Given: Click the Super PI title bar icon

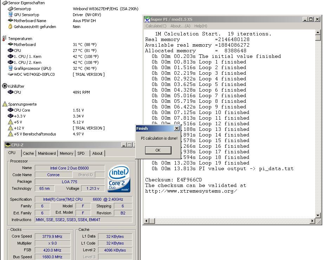Looking at the screenshot, I should coord(147,19).
